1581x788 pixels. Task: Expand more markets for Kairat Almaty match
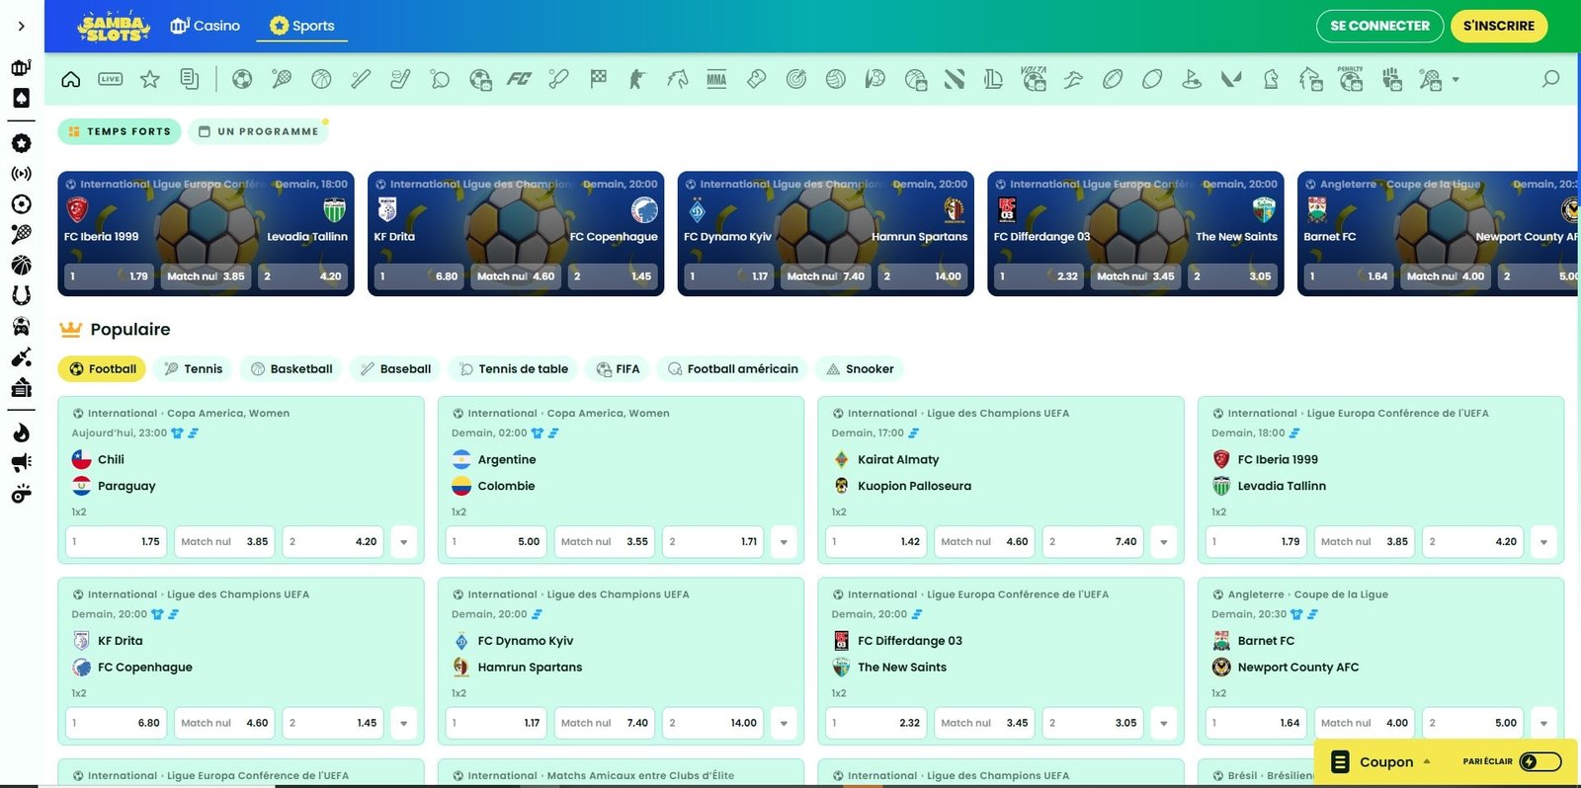(x=1163, y=542)
